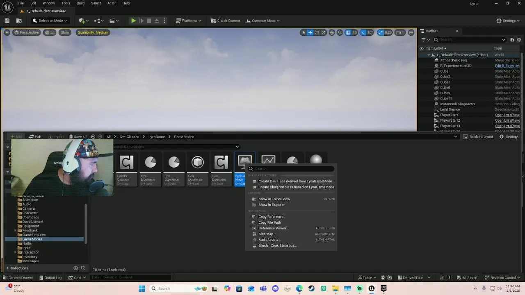
Task: Toggle grid snapping in viewport
Action: 348,32
